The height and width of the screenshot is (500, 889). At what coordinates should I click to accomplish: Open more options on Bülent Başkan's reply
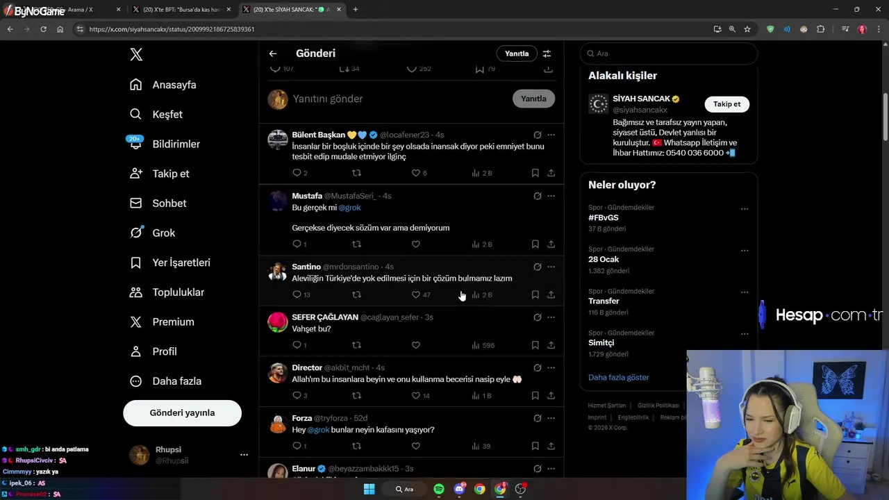click(x=551, y=135)
